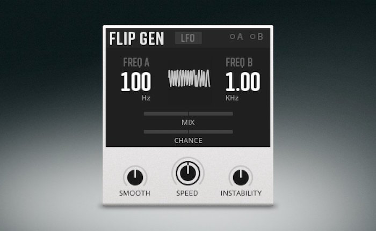This screenshot has height=231, width=376.
Task: Click the FREQ A heading label
Action: (136, 63)
